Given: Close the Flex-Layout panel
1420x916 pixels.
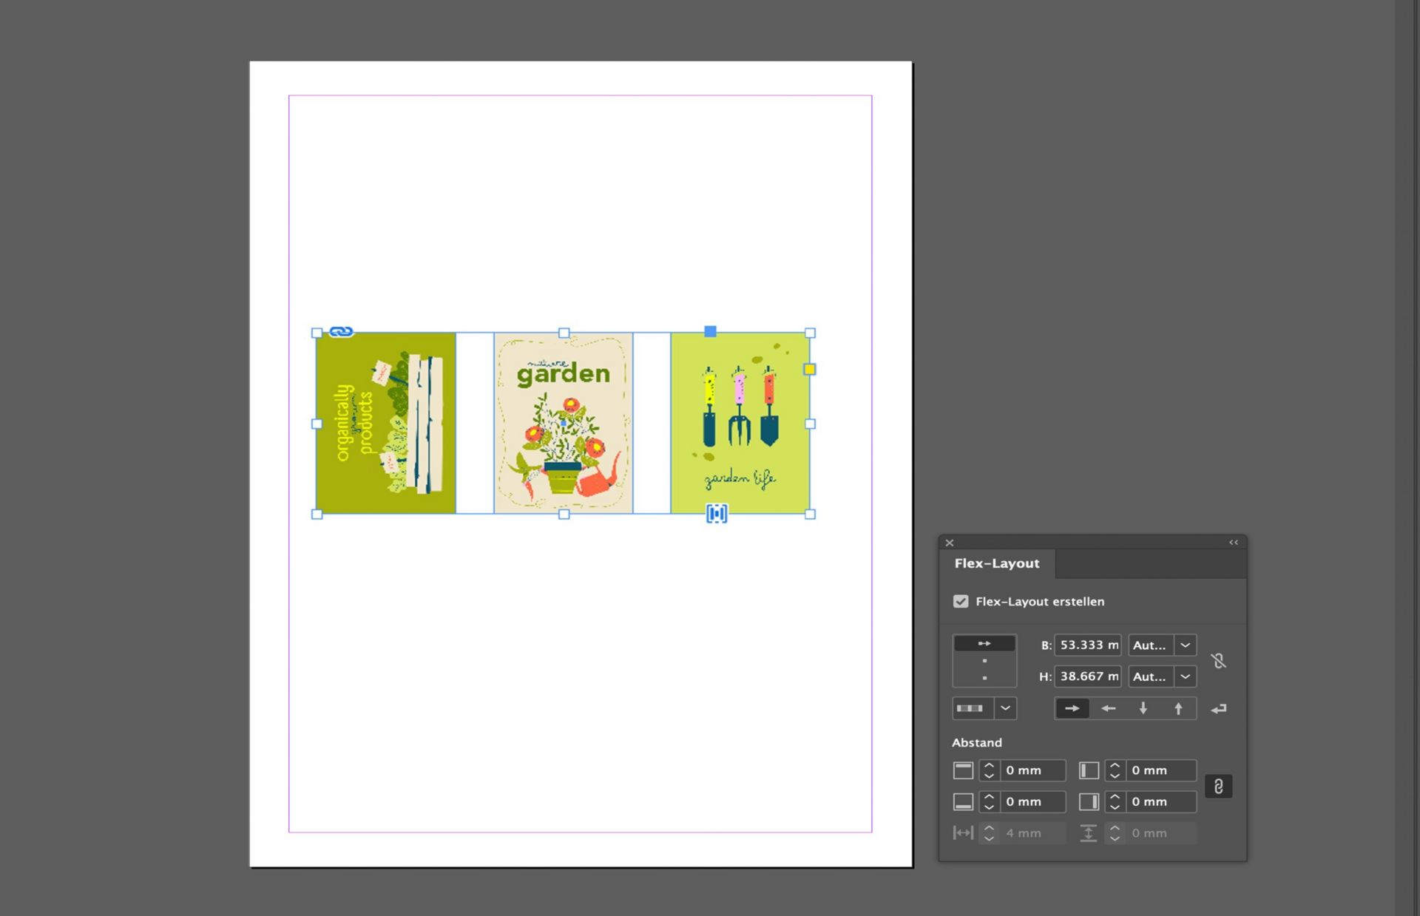Looking at the screenshot, I should pos(949,543).
